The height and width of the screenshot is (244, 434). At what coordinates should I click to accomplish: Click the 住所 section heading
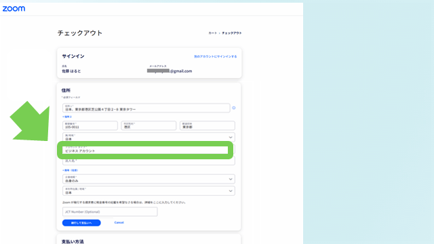(x=66, y=90)
